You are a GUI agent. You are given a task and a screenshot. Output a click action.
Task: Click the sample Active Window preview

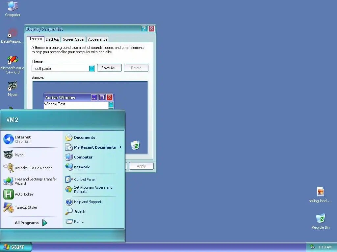click(79, 101)
